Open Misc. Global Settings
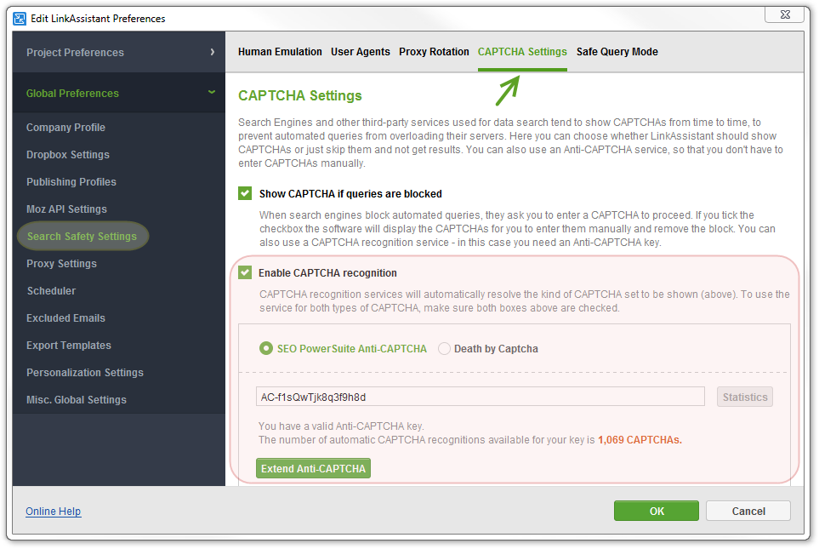819x549 pixels. 77,399
